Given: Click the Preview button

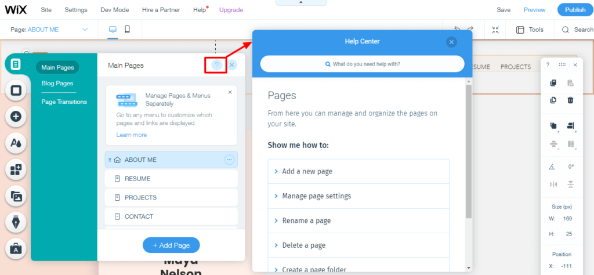Looking at the screenshot, I should tap(534, 10).
